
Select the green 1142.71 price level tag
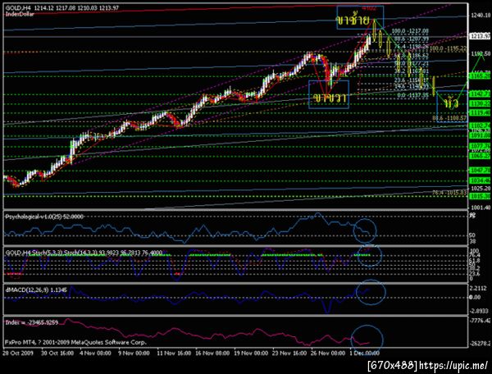click(x=480, y=93)
